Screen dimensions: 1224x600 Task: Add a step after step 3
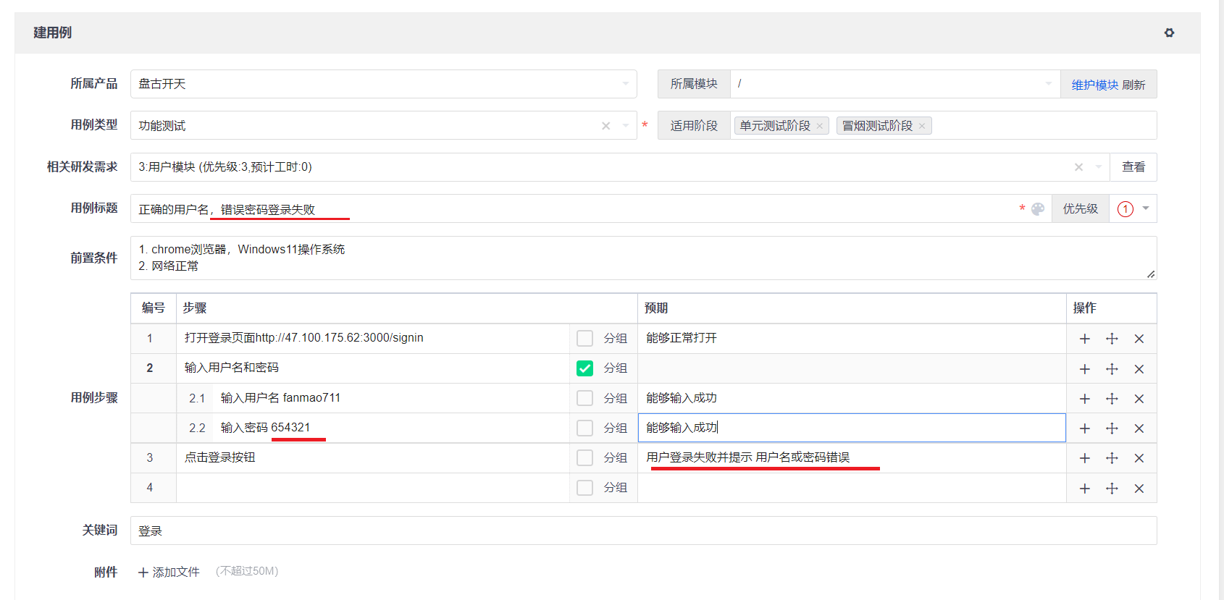[x=1085, y=458]
